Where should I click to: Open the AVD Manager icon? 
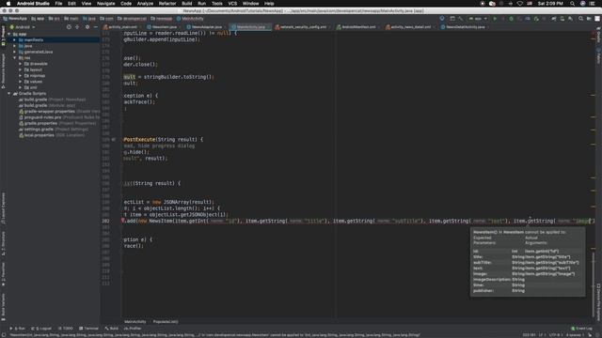562,19
